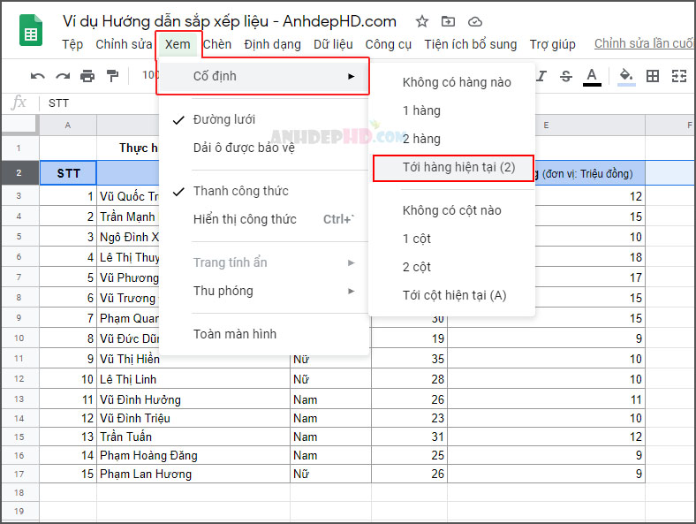
Task: Toggle Đường lưới gridlines option
Action: click(x=264, y=119)
